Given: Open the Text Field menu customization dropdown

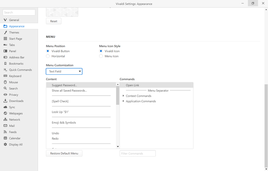Looking at the screenshot, I should click(64, 71).
